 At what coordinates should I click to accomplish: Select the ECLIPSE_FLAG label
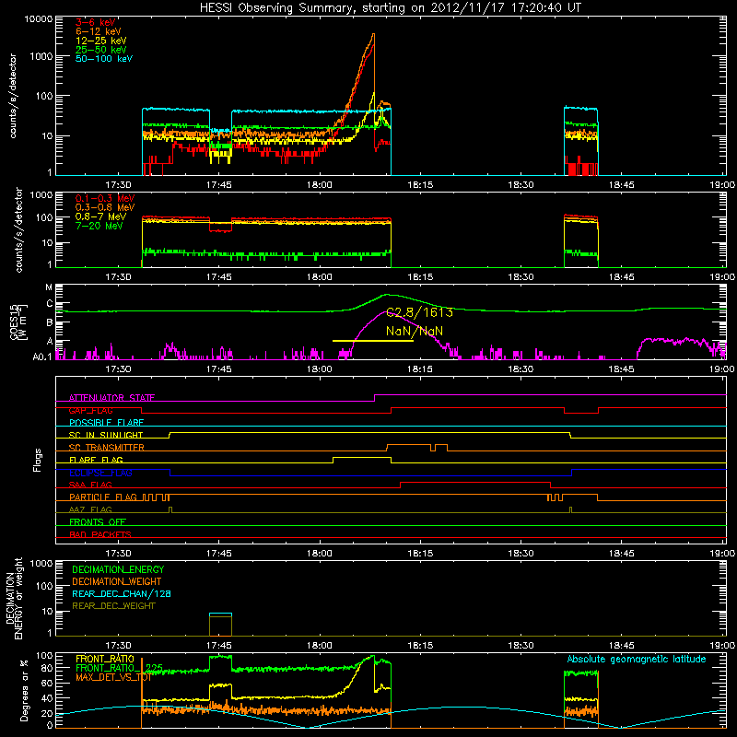100,473
